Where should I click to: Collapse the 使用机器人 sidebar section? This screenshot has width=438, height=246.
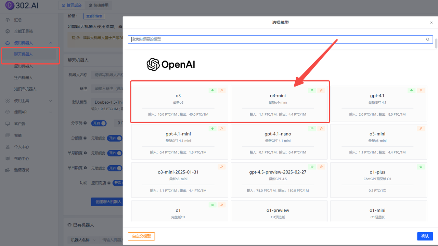click(51, 43)
